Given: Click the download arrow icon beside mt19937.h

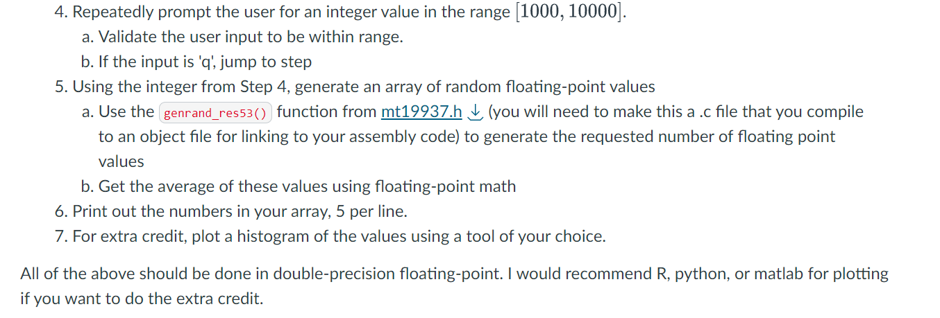Looking at the screenshot, I should point(475,112).
